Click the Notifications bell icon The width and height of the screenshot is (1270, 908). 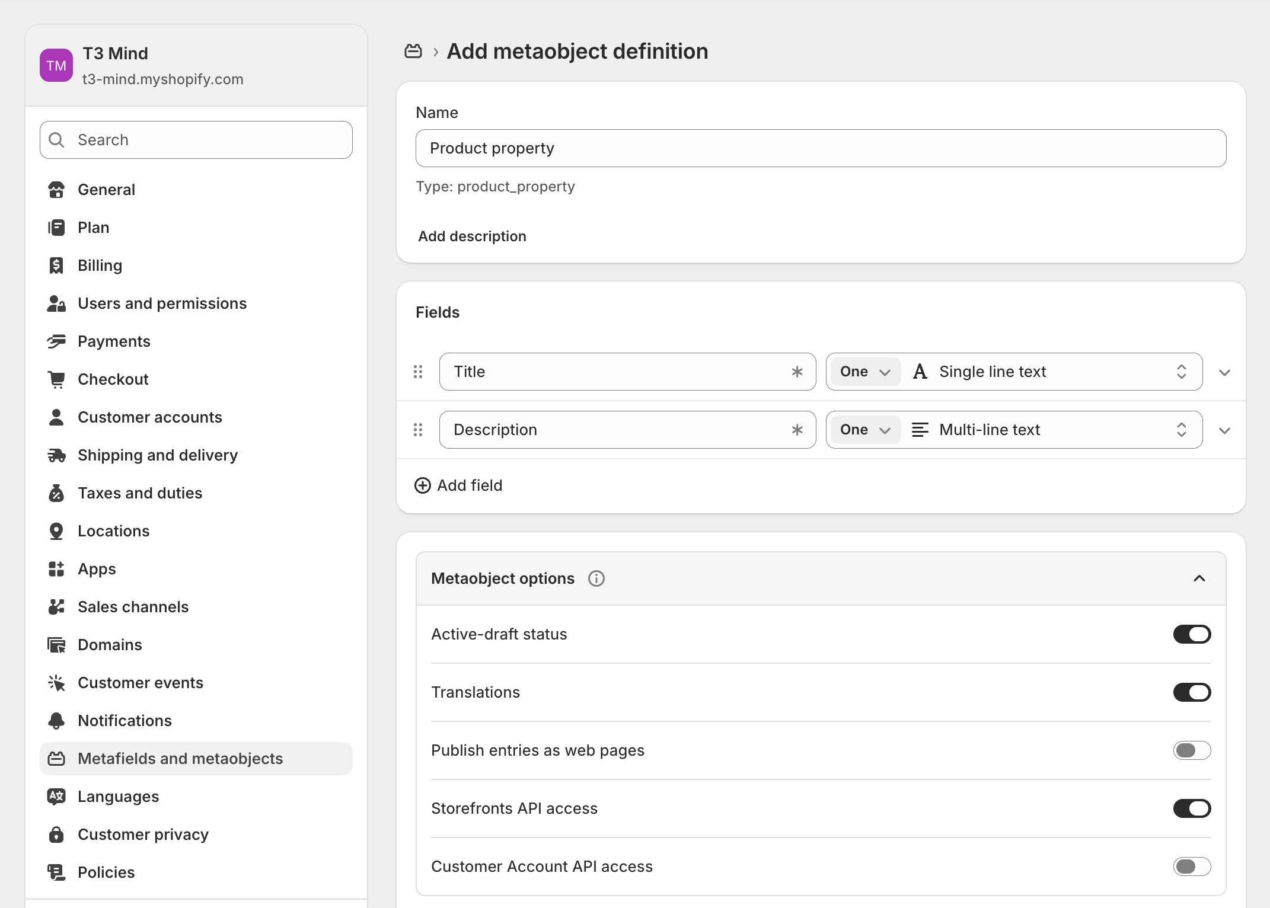(x=56, y=721)
